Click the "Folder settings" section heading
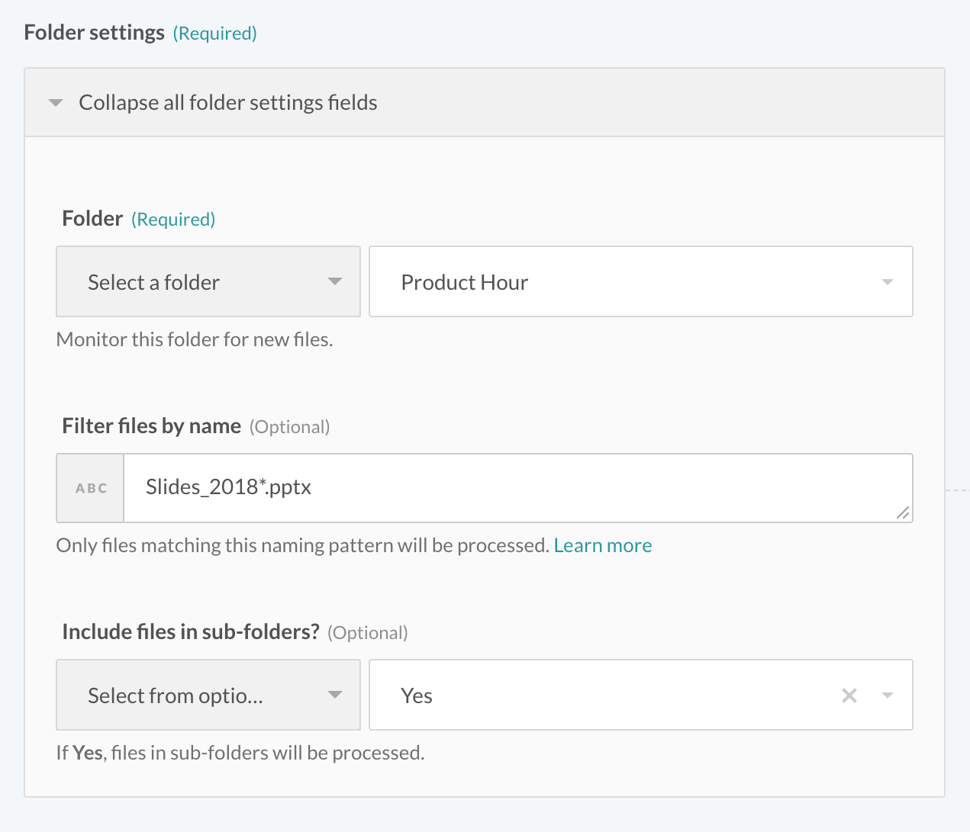 click(x=95, y=33)
